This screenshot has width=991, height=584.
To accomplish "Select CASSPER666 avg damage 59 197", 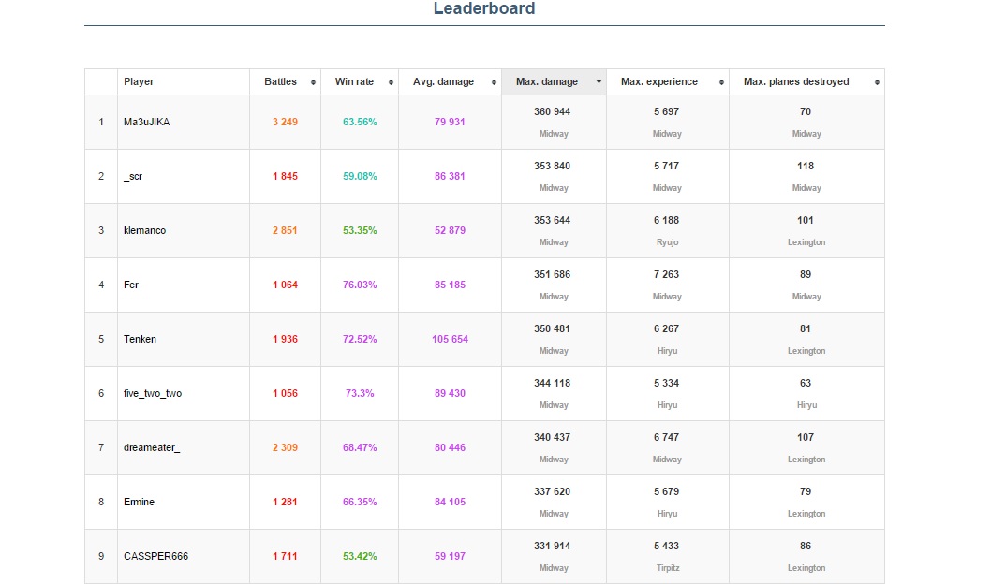I will tap(450, 556).
